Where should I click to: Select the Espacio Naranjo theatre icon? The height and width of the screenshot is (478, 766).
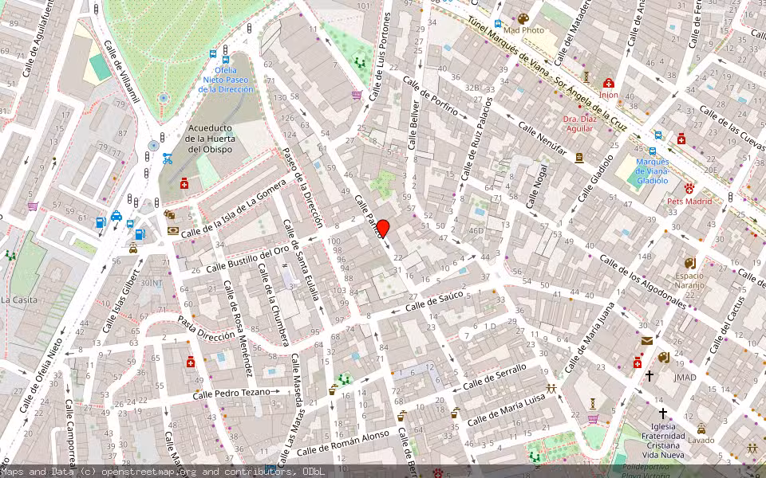tap(689, 264)
